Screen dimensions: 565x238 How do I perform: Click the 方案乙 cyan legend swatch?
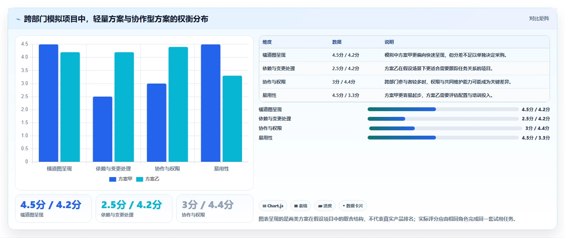139,179
